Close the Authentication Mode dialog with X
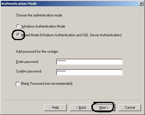This screenshot has height=115, width=145. 141,4
